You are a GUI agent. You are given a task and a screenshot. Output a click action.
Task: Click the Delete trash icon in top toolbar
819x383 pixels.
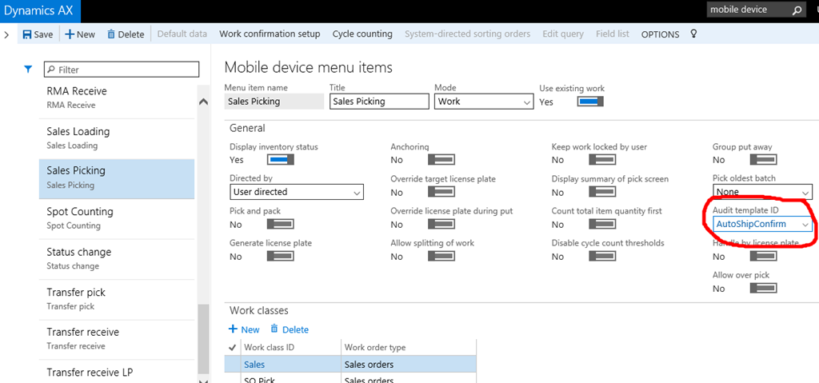pos(110,34)
